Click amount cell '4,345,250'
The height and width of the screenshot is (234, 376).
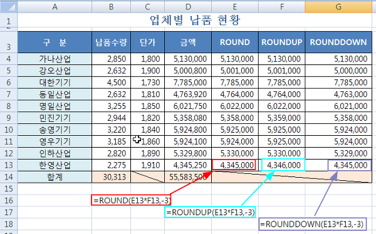188,165
